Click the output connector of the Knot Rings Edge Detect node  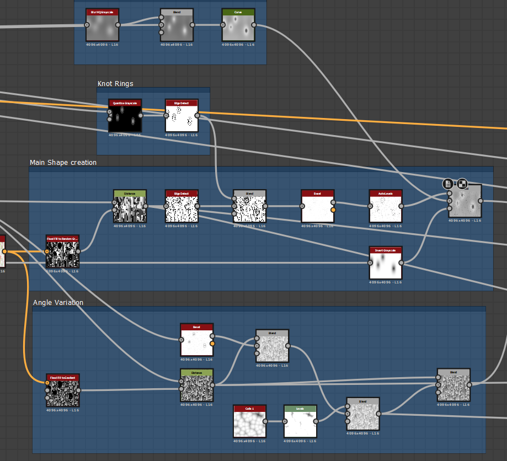point(197,115)
